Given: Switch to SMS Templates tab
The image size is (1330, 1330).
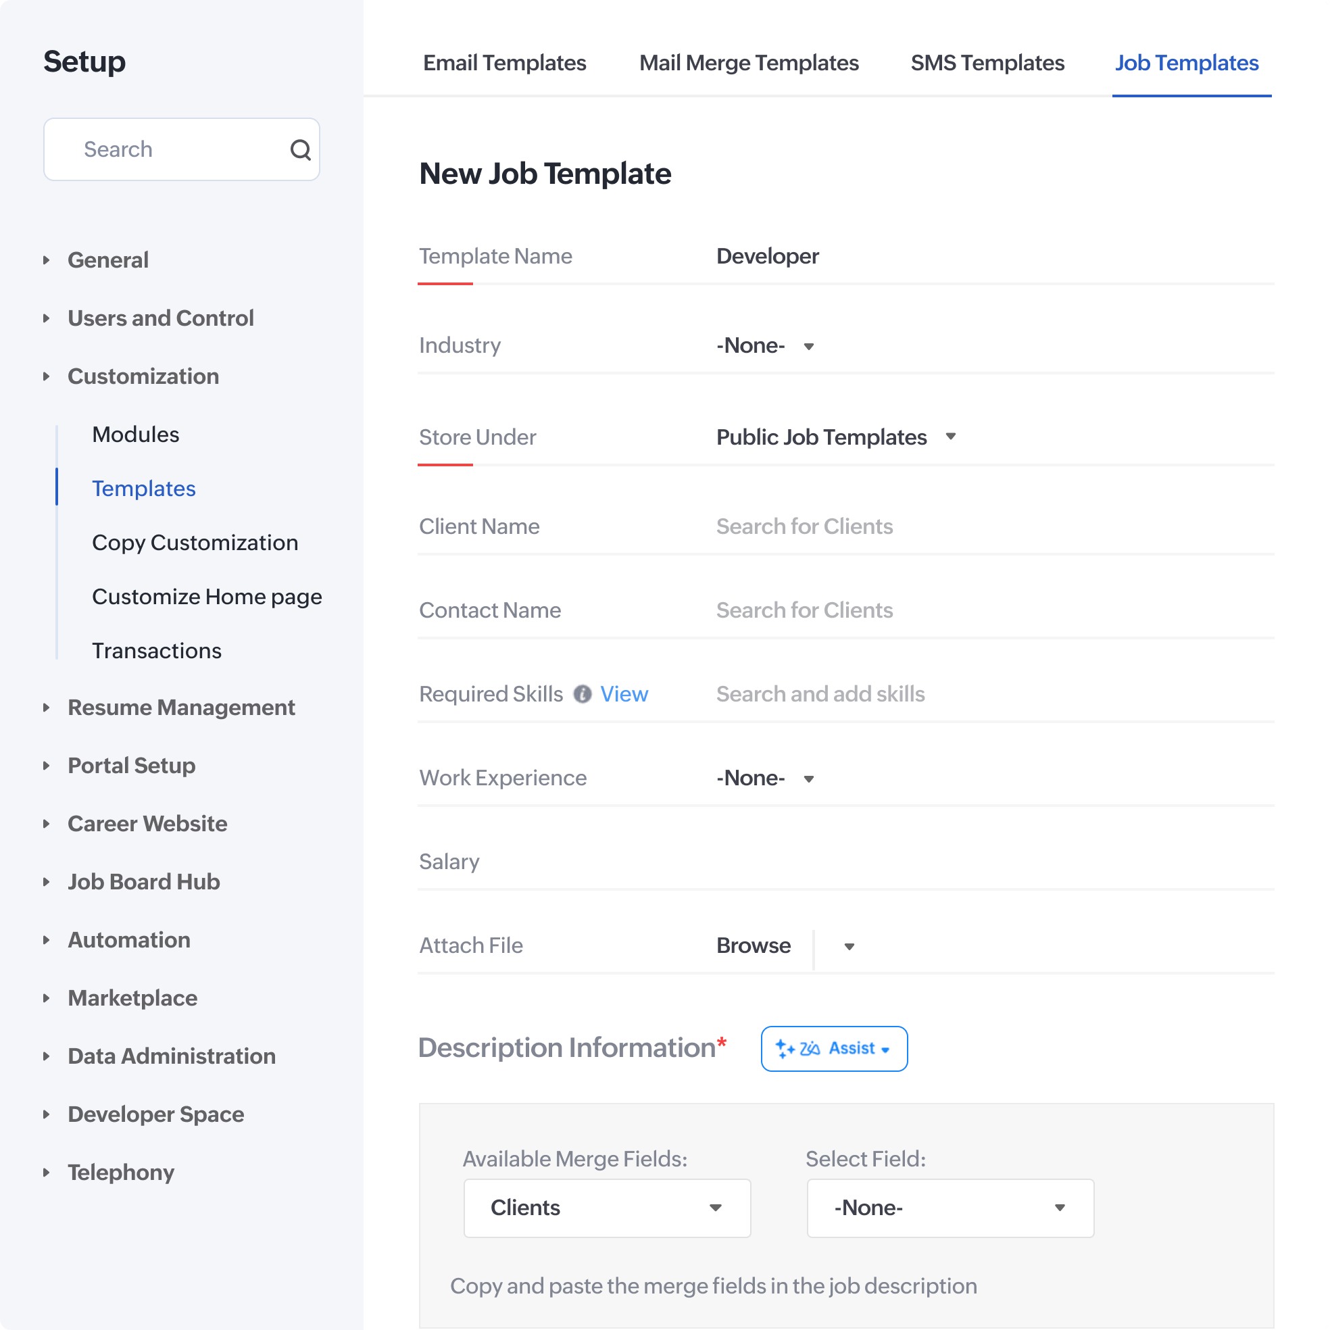Looking at the screenshot, I should tap(987, 63).
